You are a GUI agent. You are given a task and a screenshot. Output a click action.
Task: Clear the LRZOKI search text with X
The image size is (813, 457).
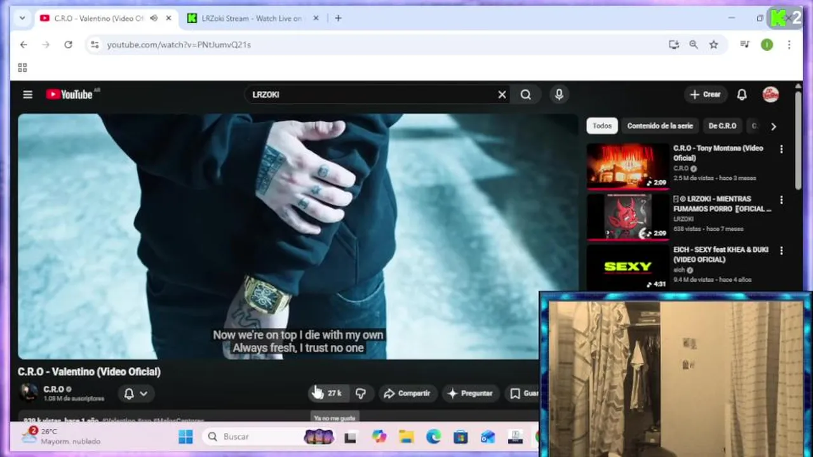(x=502, y=95)
